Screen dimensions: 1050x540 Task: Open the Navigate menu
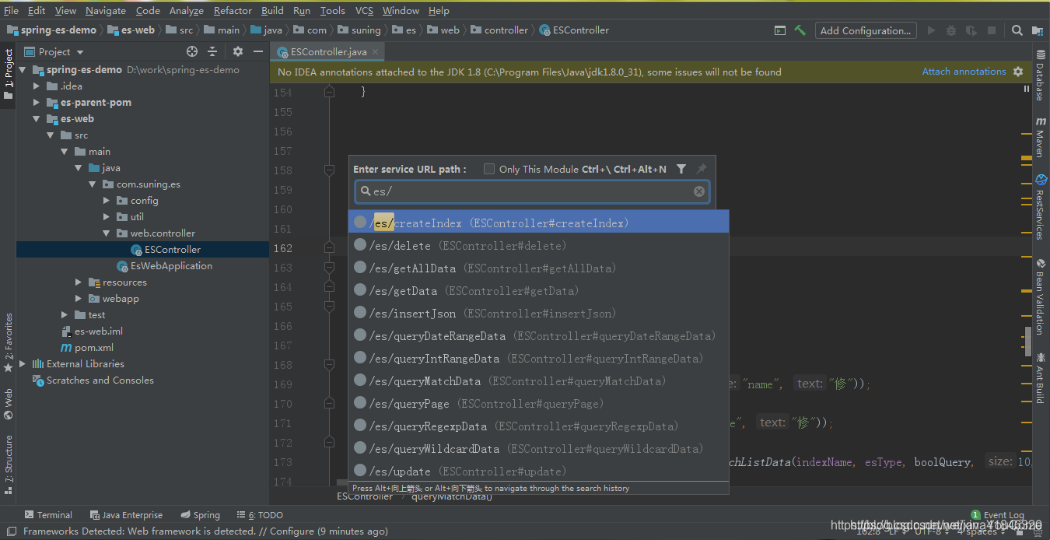point(106,11)
